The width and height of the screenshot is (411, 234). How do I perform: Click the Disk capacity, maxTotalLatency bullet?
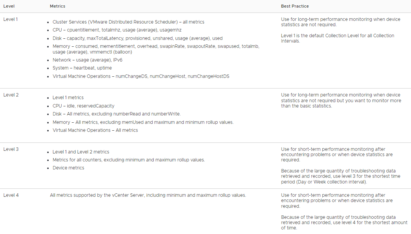tap(137, 38)
